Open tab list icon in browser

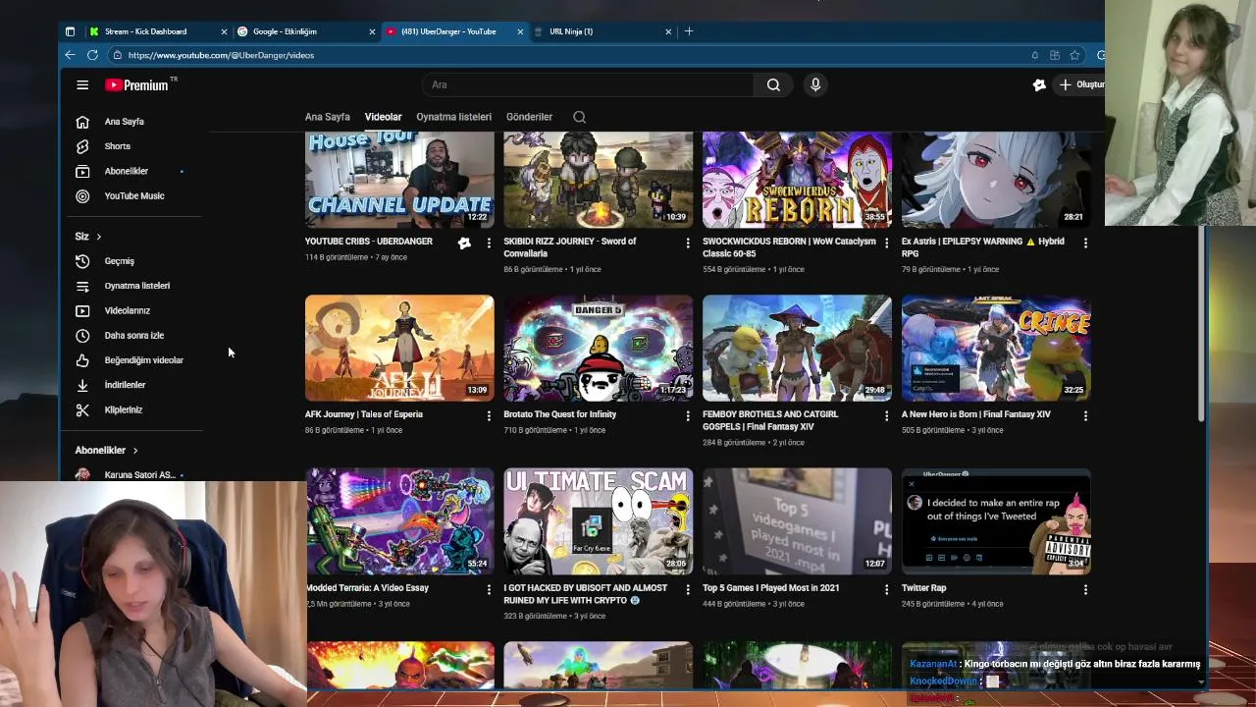[x=70, y=31]
